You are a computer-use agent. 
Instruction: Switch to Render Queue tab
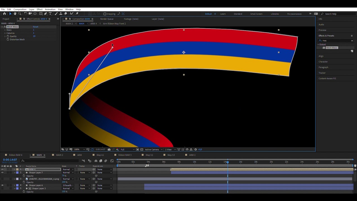tap(107, 19)
